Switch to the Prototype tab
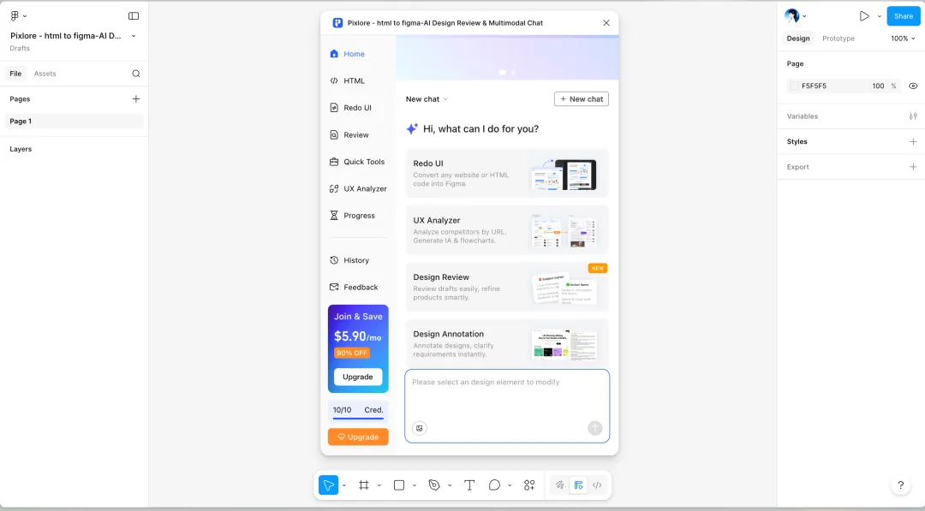 838,39
